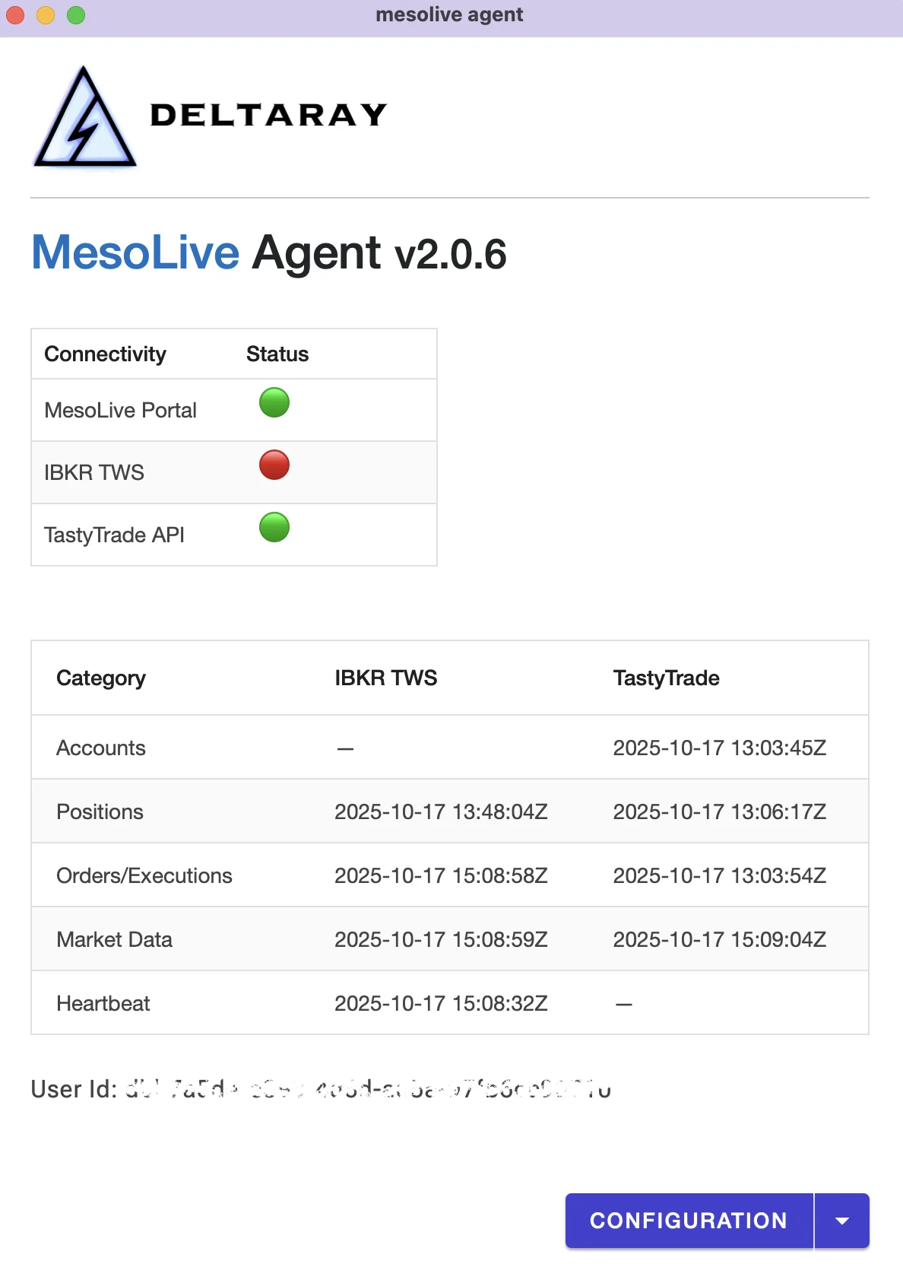Viewport: 903px width, 1264px height.
Task: Click the Orders/Executions table row
Action: point(144,875)
